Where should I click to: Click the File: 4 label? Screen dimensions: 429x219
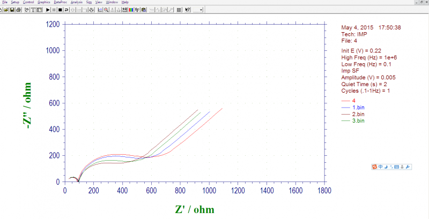(349, 41)
